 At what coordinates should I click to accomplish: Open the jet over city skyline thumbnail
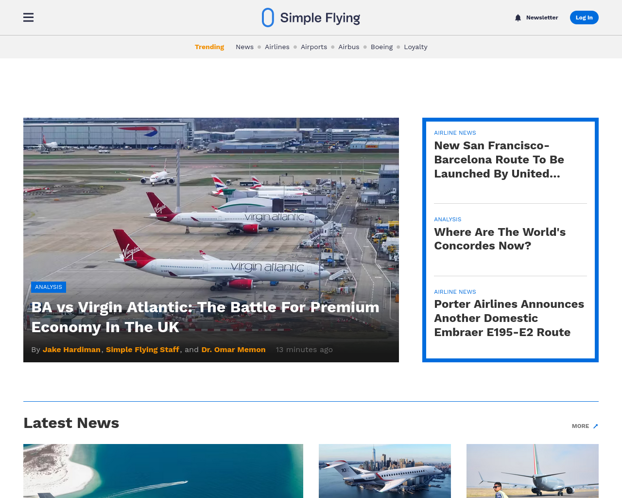click(385, 471)
